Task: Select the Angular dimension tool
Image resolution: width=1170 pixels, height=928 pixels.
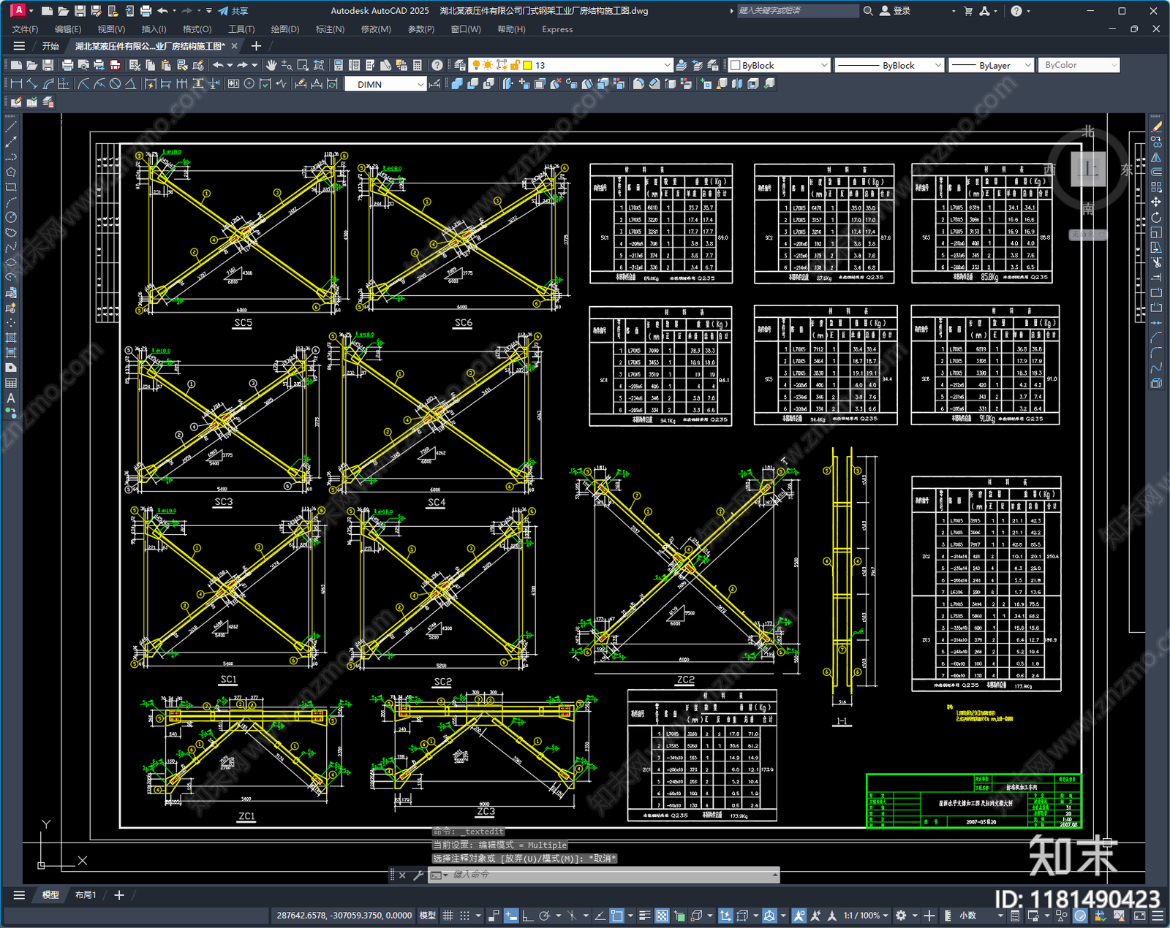Action: (x=130, y=84)
